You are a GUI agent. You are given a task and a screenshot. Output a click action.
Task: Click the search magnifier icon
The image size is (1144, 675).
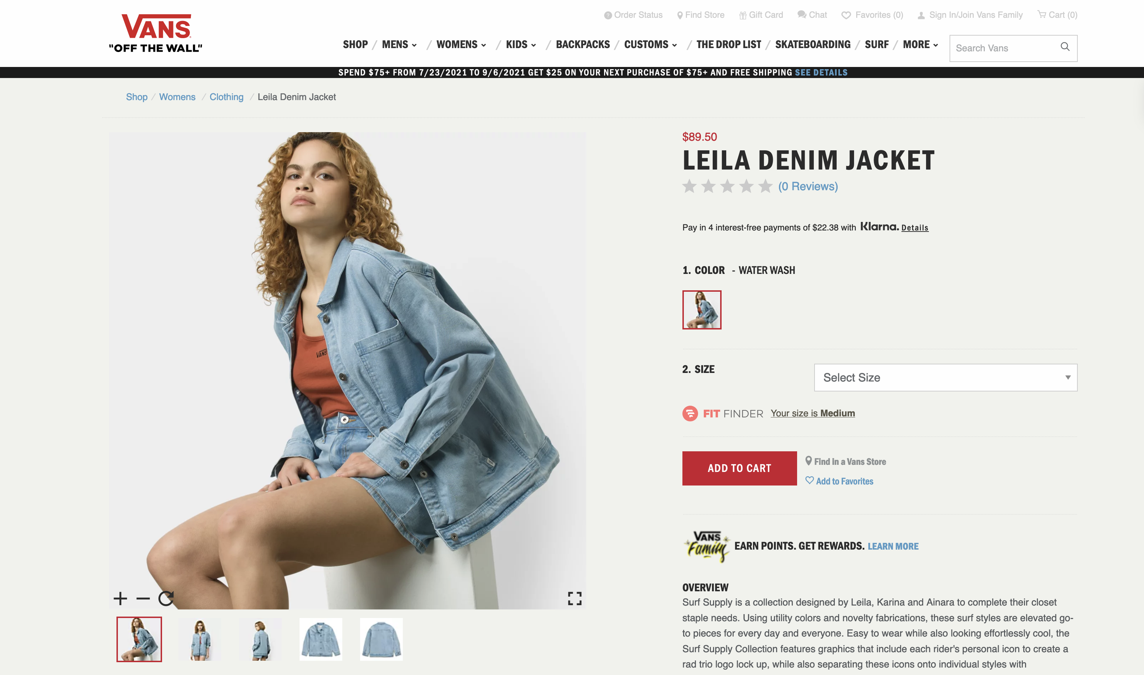coord(1065,47)
